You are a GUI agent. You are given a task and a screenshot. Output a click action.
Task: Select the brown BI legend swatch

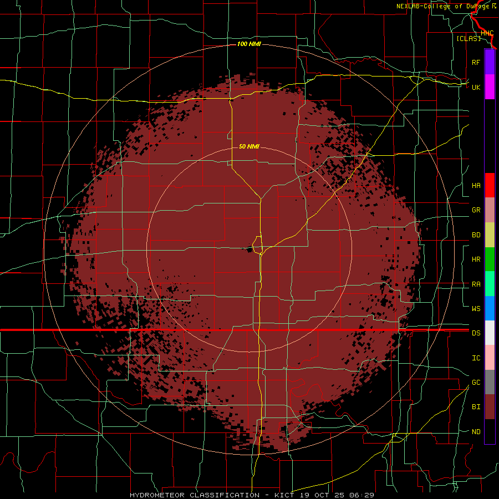click(490, 407)
